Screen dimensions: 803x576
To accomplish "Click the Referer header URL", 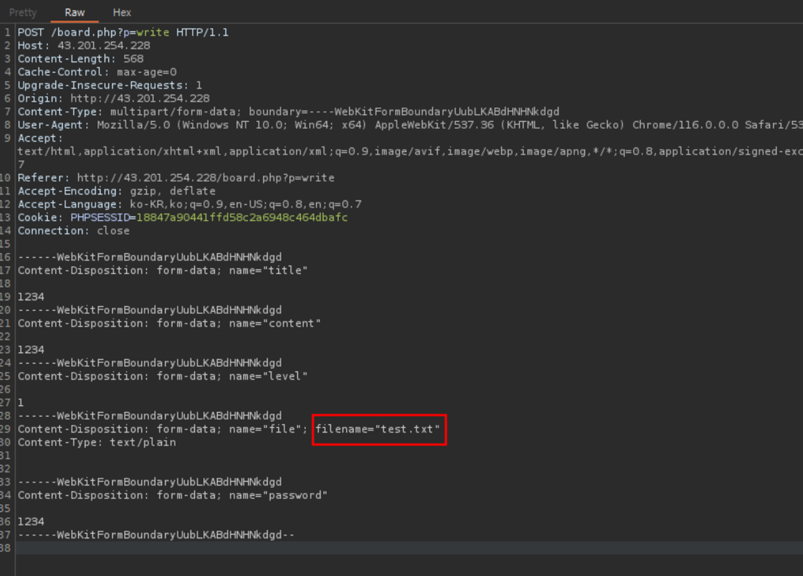I will (x=205, y=178).
